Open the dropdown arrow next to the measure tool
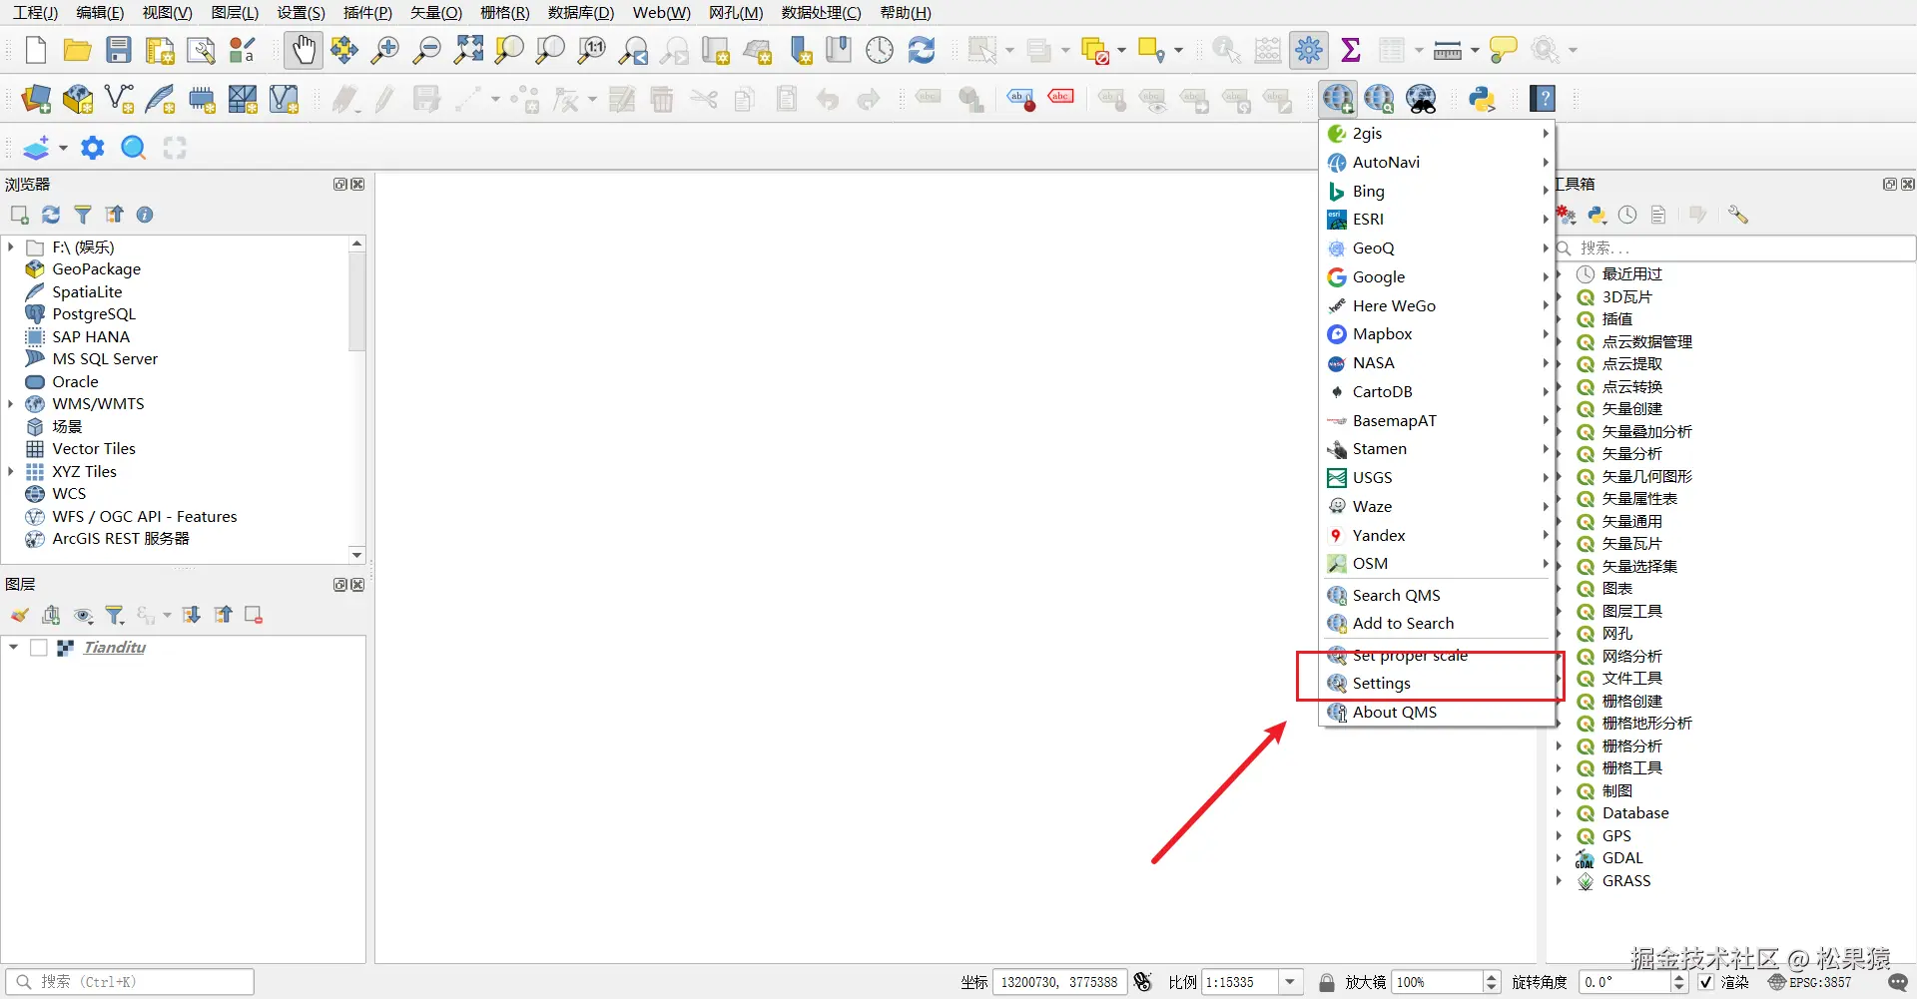The image size is (1917, 999). [x=1475, y=50]
